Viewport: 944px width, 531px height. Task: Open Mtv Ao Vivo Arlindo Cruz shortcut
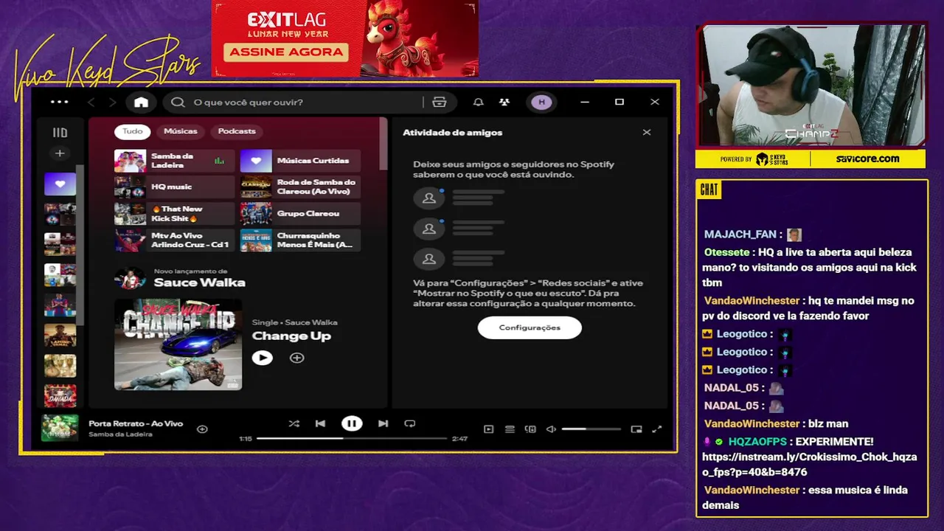[174, 240]
